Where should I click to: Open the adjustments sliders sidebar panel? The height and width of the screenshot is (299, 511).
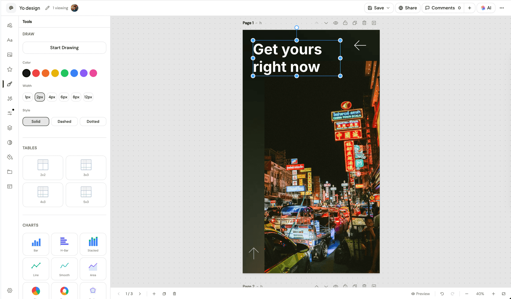click(10, 113)
